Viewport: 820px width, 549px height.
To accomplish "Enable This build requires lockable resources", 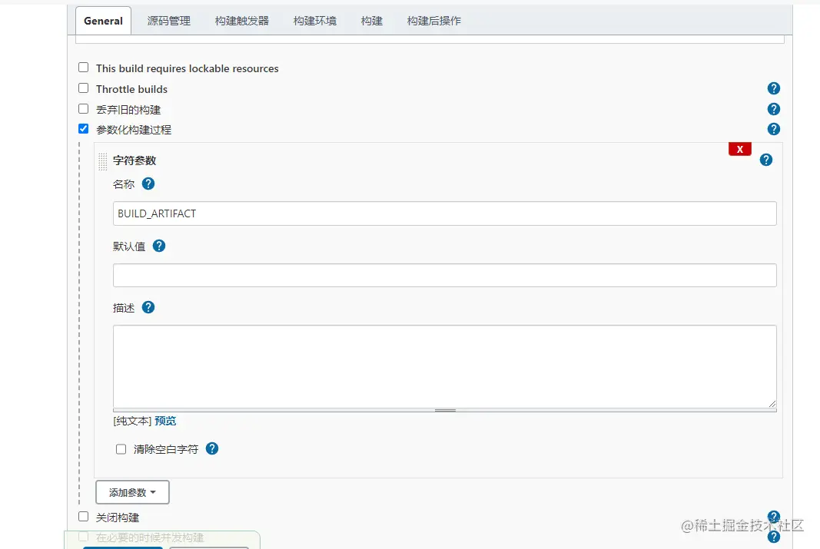I will click(x=83, y=68).
